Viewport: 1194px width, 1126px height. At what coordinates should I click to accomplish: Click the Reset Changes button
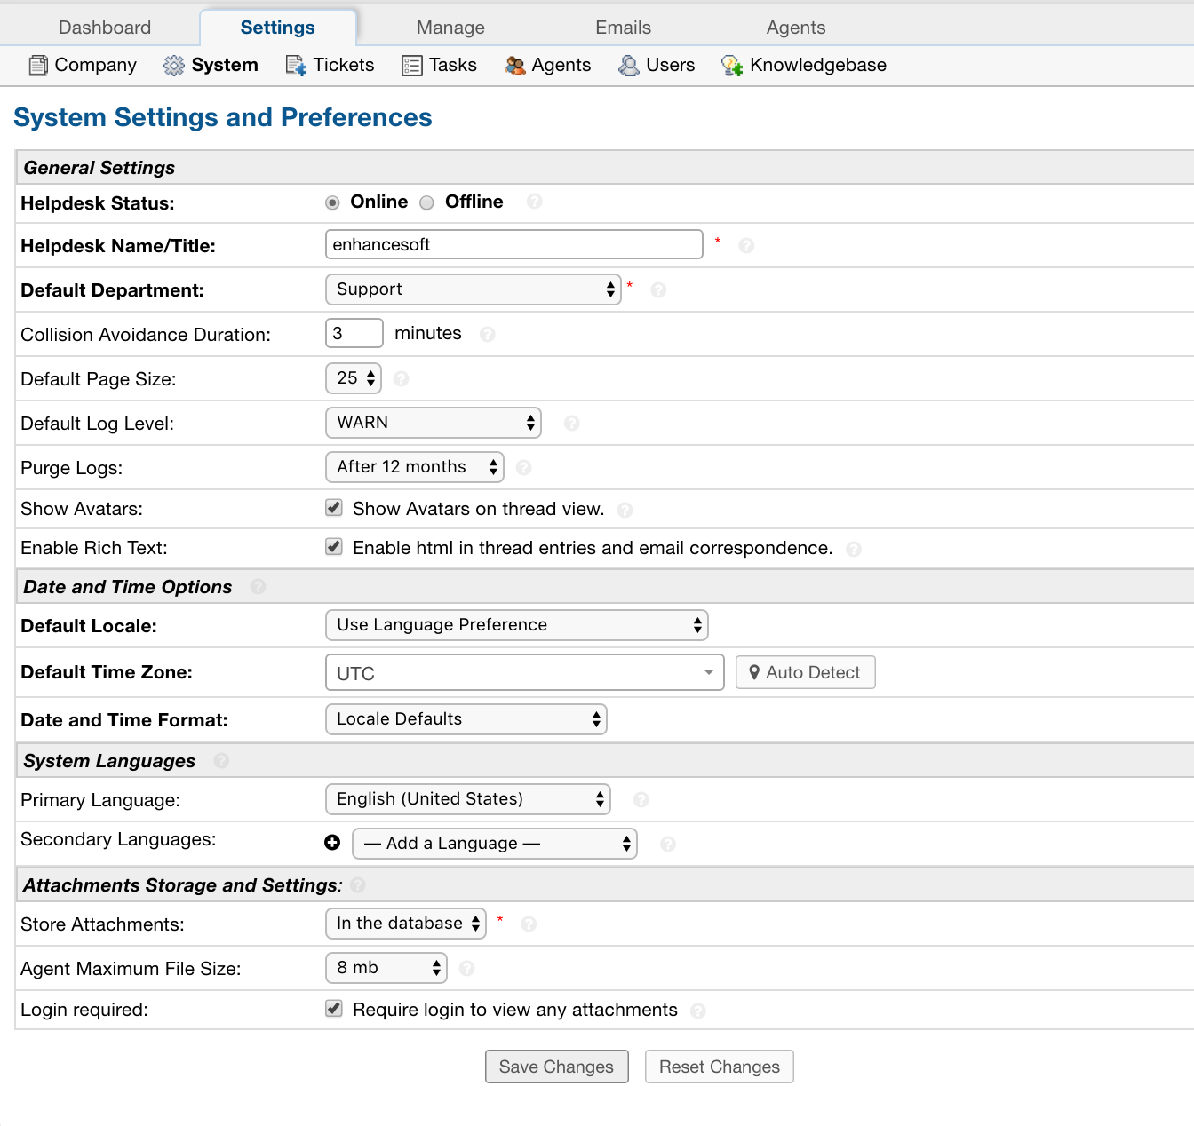click(720, 1067)
